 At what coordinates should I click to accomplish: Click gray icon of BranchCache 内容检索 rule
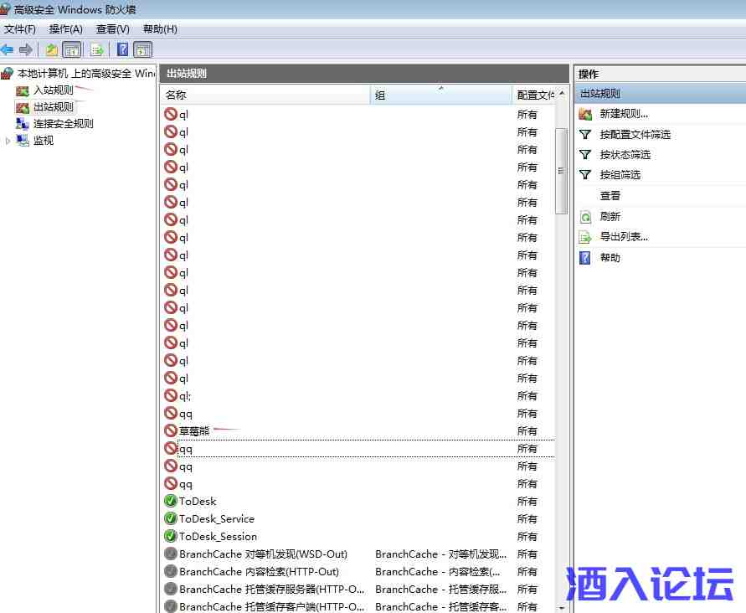[170, 571]
